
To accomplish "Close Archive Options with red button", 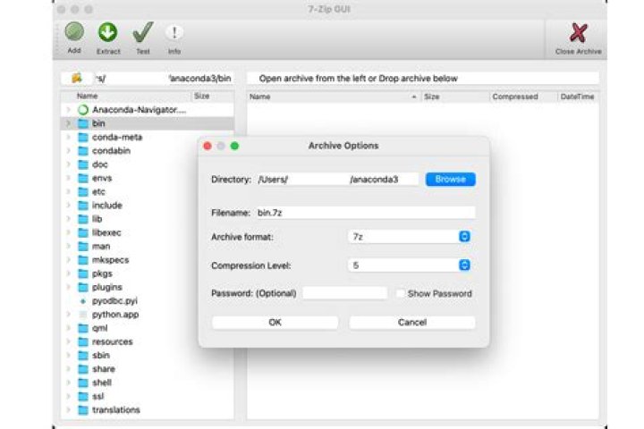I will coord(208,147).
